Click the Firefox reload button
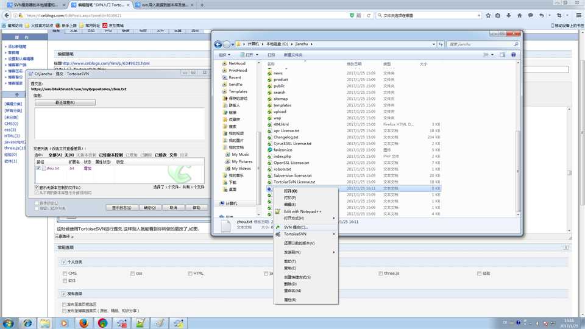585x329 pixels. click(x=368, y=15)
